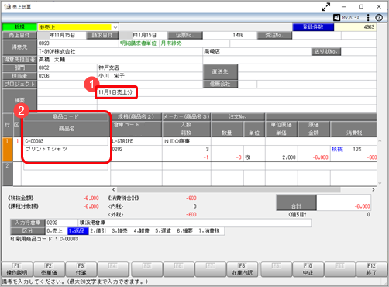Viewport: 389px width, 287px height.
Task: Click the F8 在庫内訳 function key button
Action: [x=243, y=269]
